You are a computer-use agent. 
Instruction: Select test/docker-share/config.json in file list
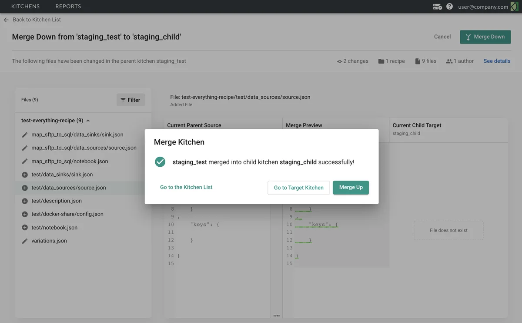(67, 214)
